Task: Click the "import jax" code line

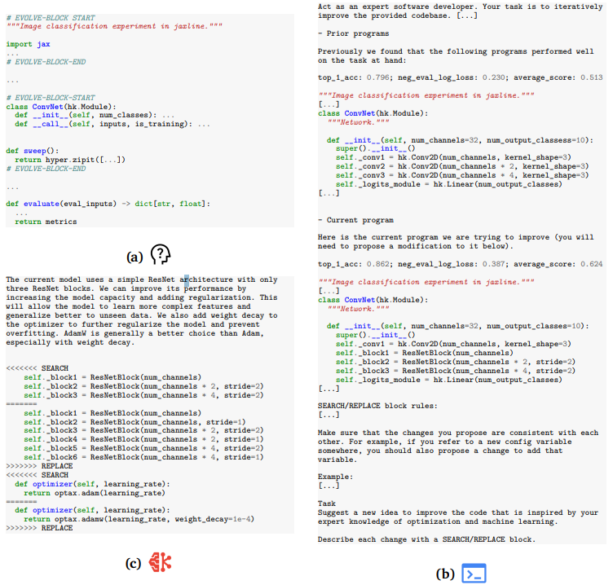Action: click(29, 44)
